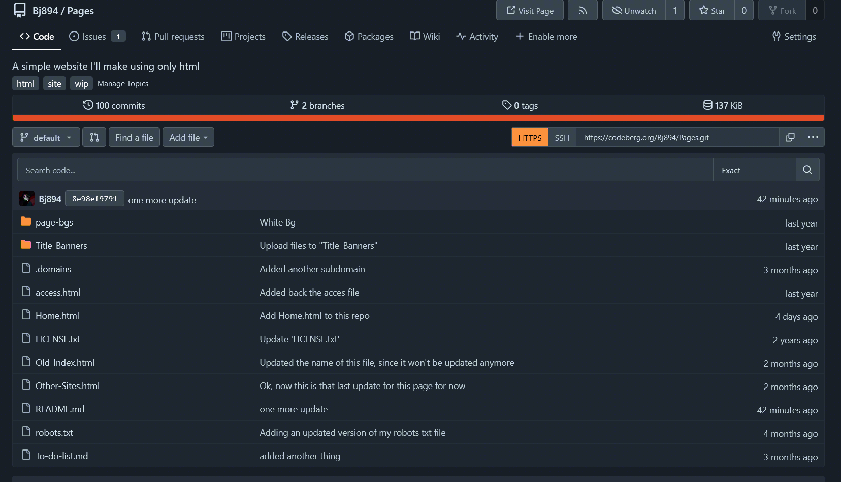
Task: Click the file icon for robots.txt
Action: pyautogui.click(x=26, y=432)
